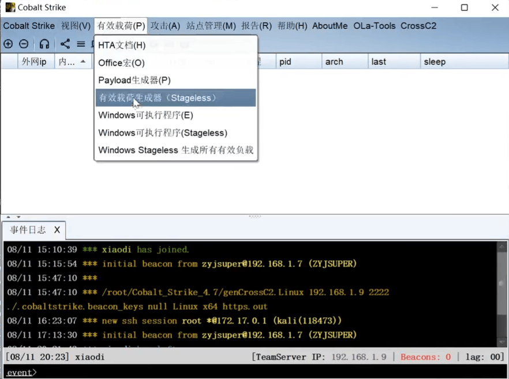This screenshot has height=379, width=509.
Task: Sort by the 外网ip column header
Action: click(36, 62)
